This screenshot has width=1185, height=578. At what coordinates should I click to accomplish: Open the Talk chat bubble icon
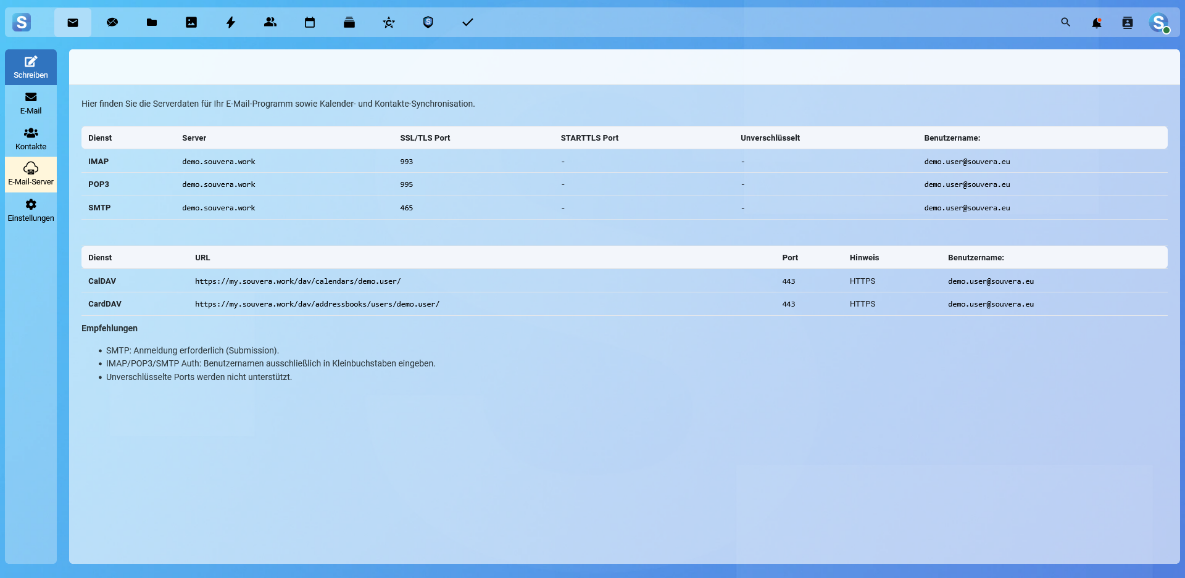pos(112,23)
